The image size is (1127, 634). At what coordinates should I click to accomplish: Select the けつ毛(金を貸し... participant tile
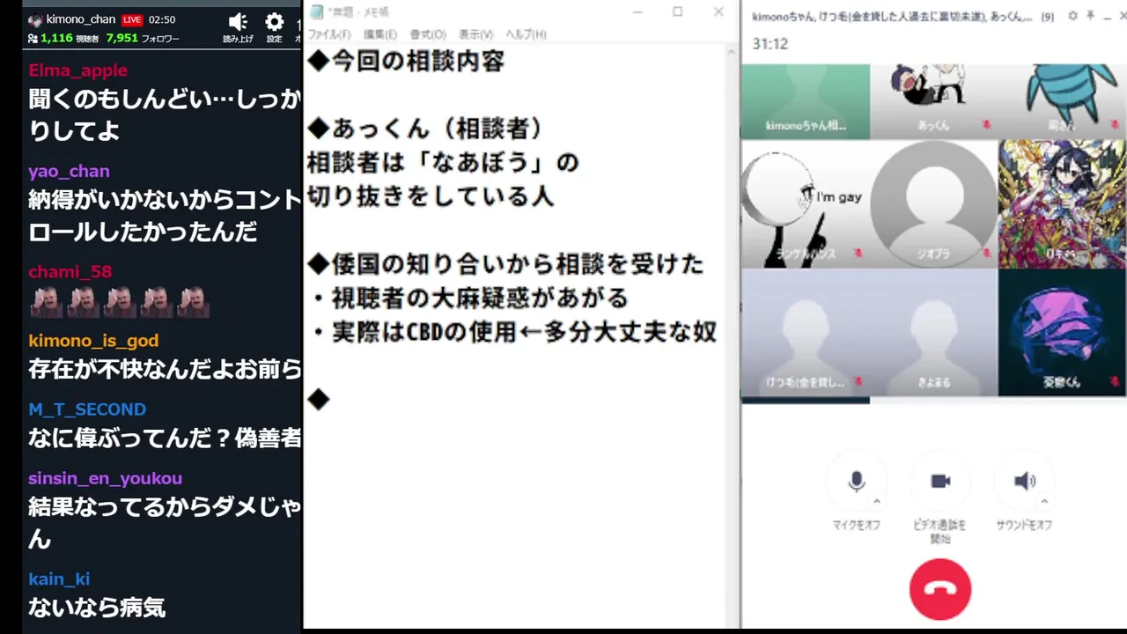tap(805, 333)
